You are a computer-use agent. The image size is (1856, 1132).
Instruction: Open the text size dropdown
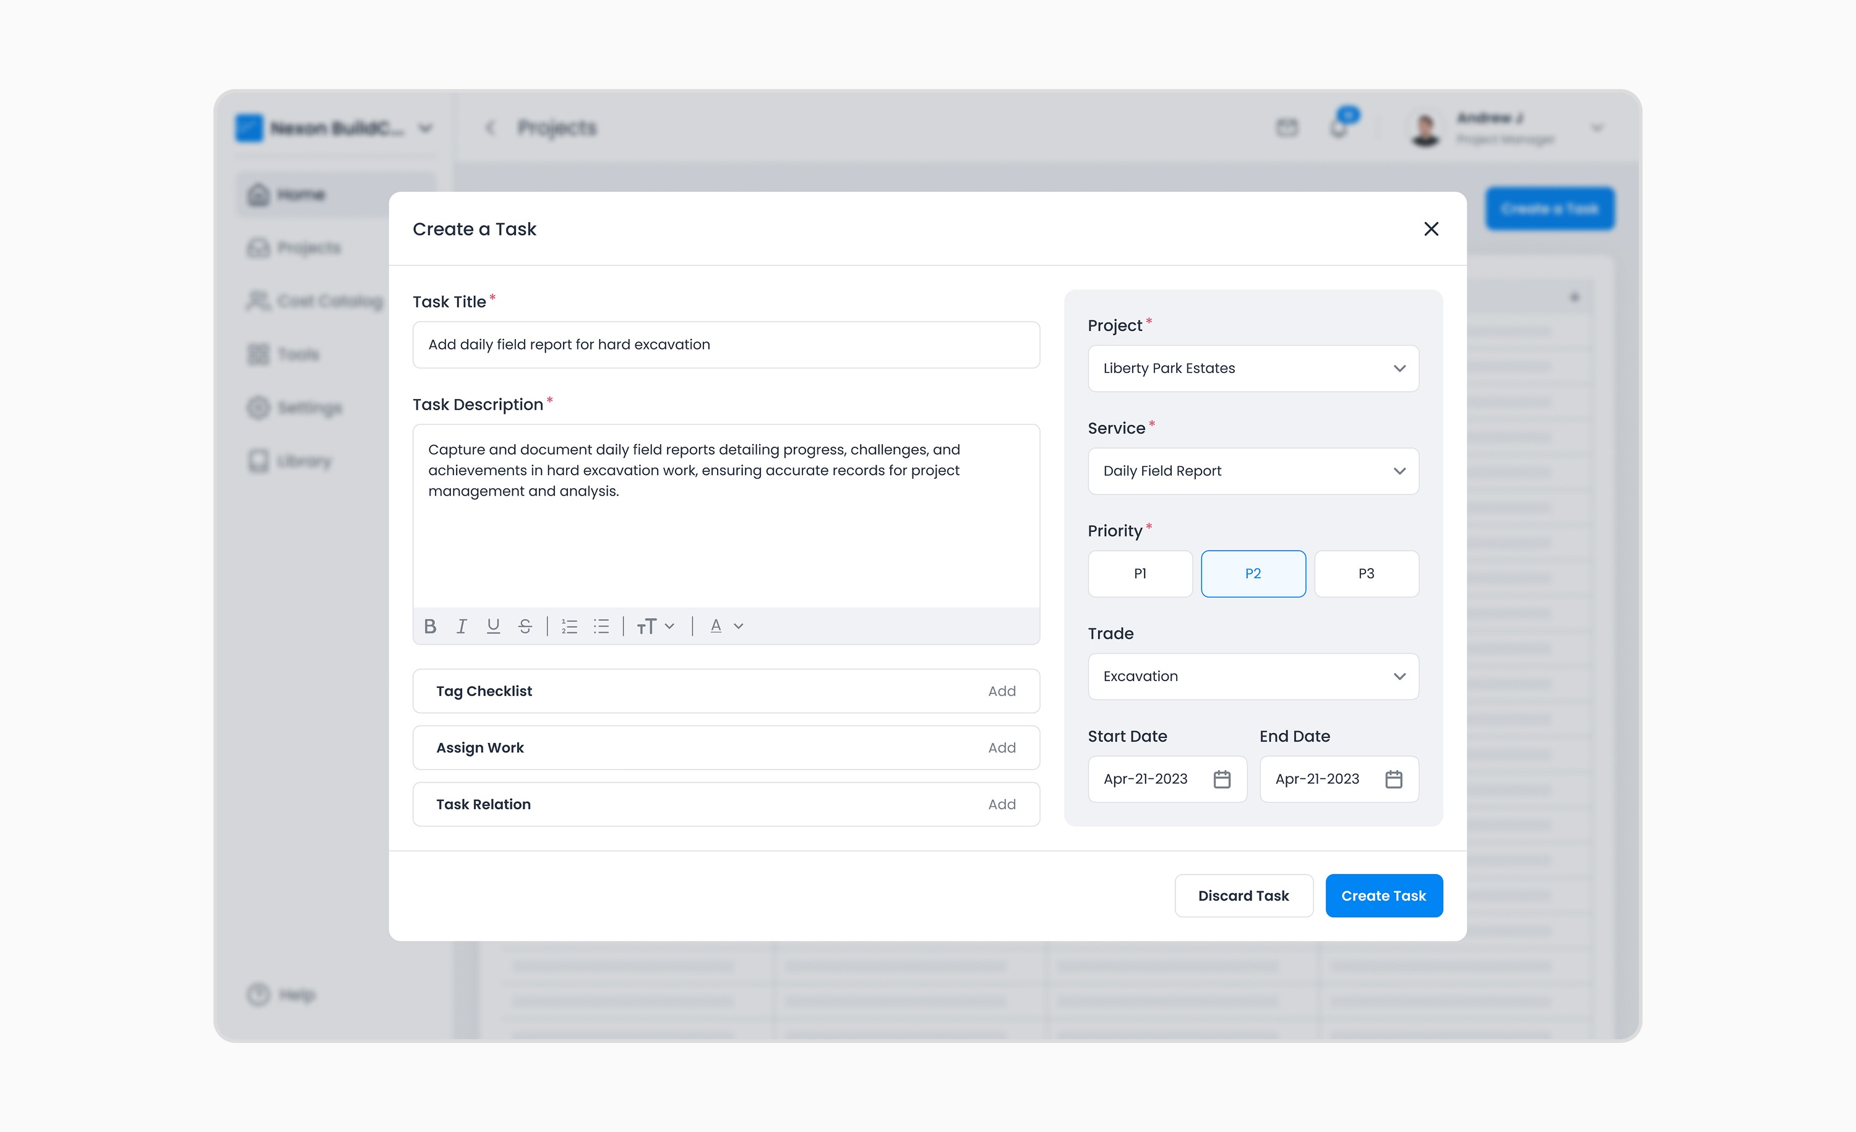(655, 626)
